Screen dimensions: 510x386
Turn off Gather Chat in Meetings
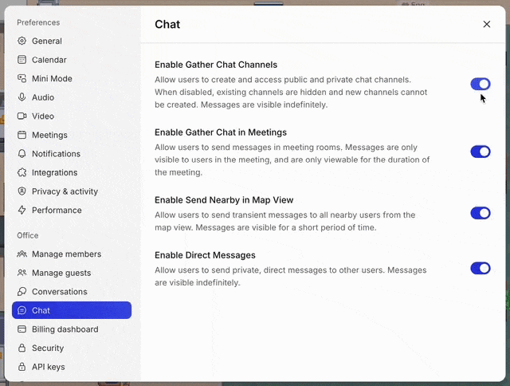click(481, 152)
